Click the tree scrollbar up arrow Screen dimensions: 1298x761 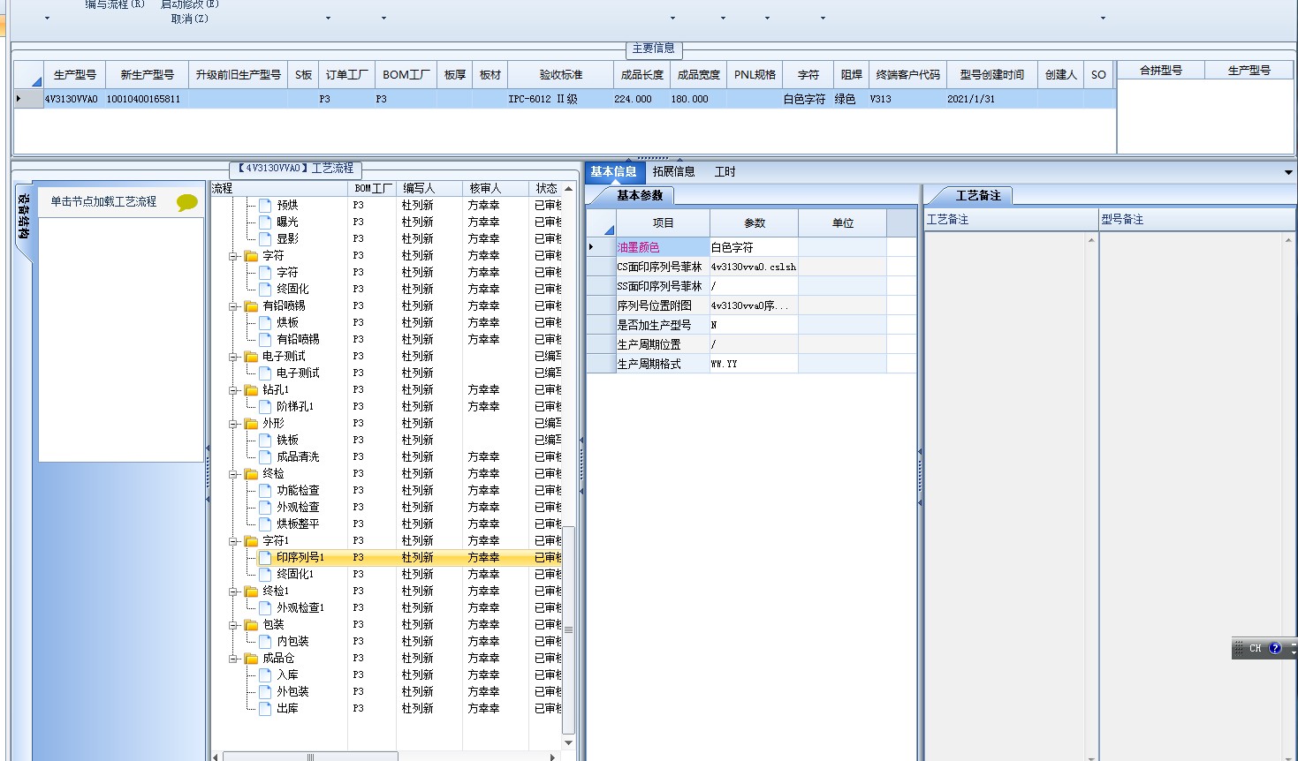coord(569,189)
